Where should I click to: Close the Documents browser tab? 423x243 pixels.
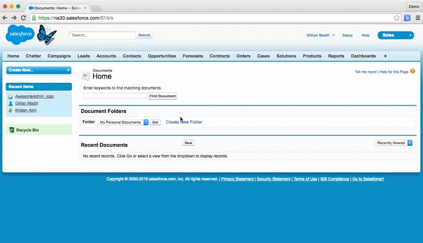point(85,8)
